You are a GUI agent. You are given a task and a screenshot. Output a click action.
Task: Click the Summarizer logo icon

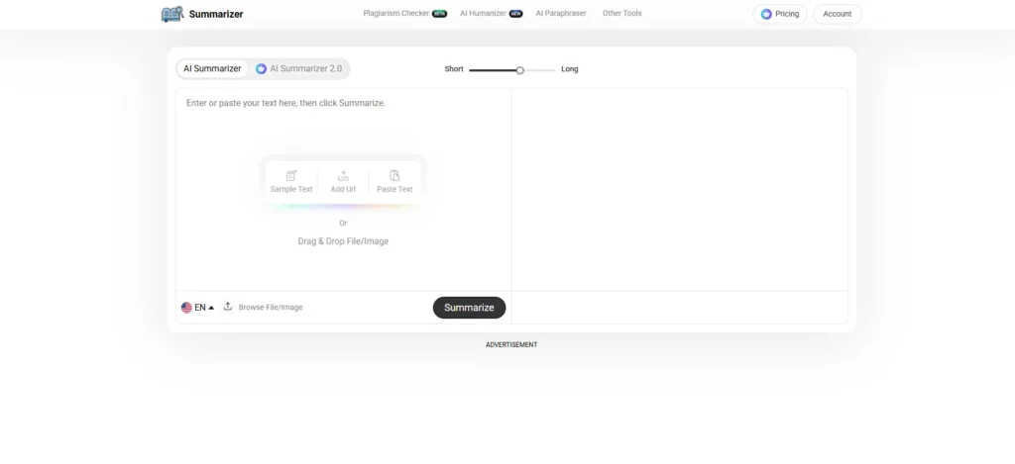(172, 14)
